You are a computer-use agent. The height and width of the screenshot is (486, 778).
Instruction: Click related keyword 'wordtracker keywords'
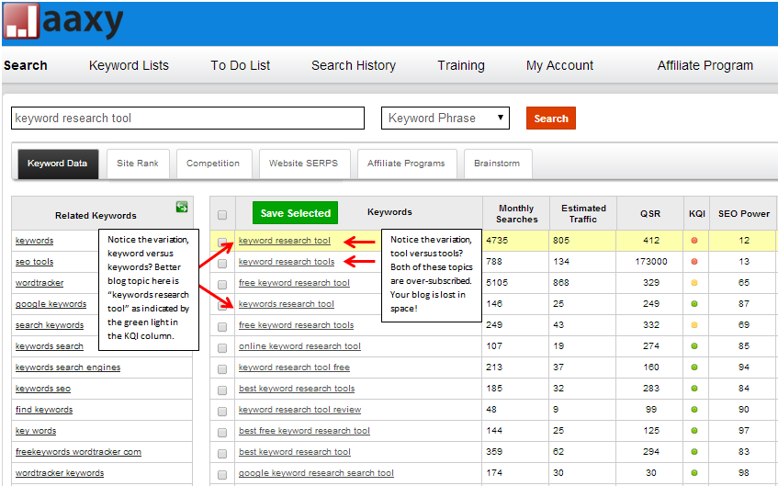[x=60, y=473]
